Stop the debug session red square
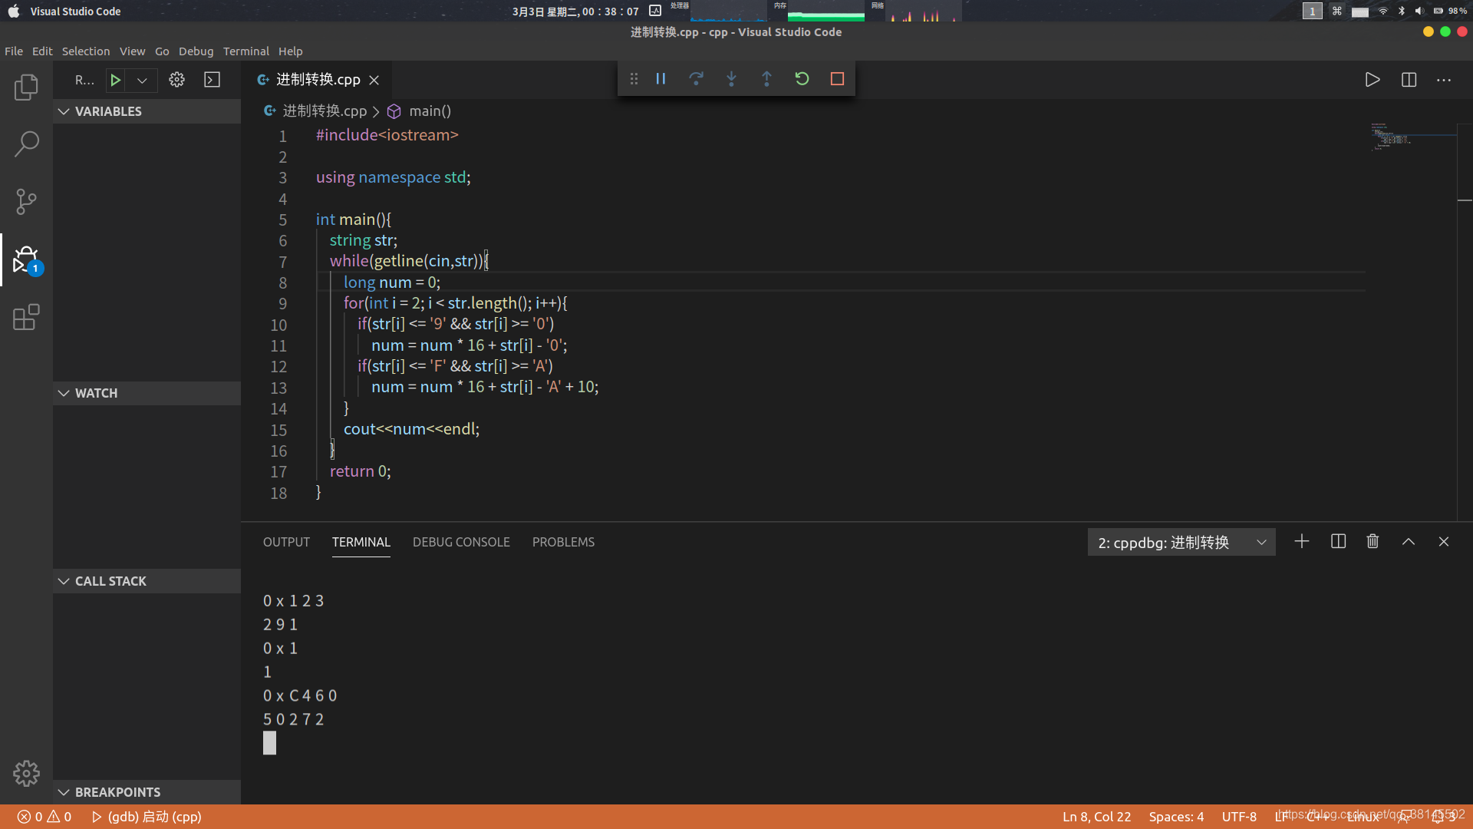This screenshot has width=1473, height=829. click(837, 79)
